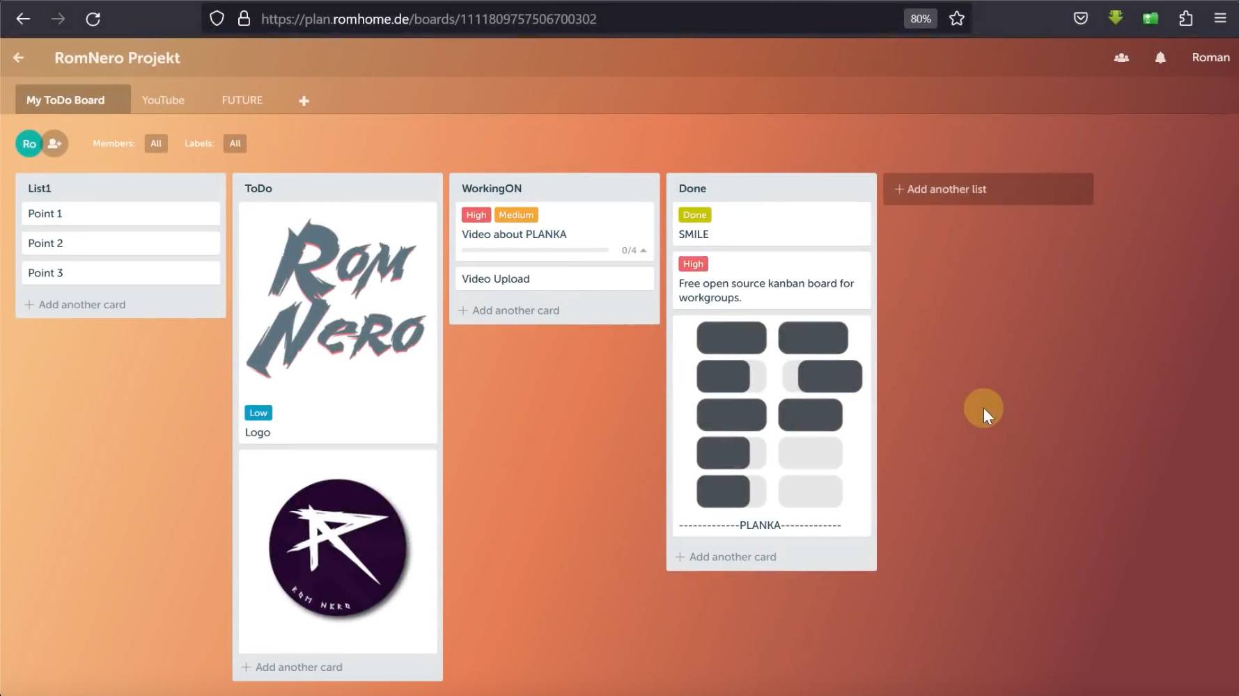This screenshot has height=696, width=1239.
Task: Click the PLANKA dashed caption text
Action: coord(760,525)
